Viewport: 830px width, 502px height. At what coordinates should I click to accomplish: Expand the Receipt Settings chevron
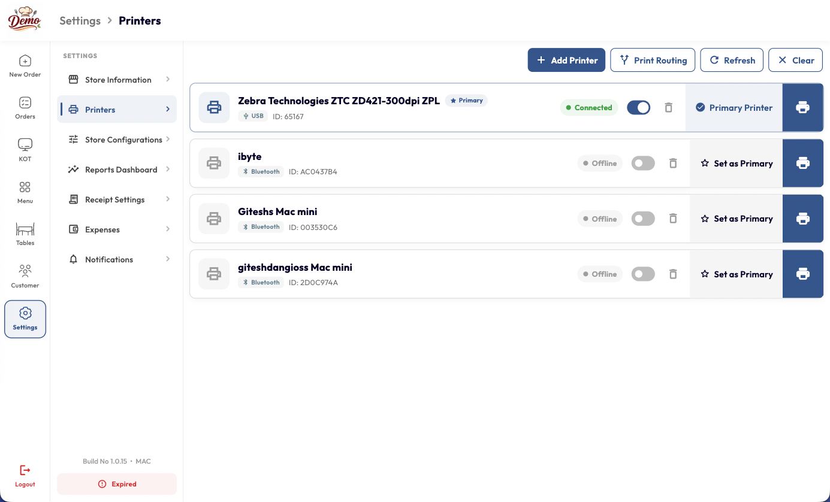[x=168, y=199]
